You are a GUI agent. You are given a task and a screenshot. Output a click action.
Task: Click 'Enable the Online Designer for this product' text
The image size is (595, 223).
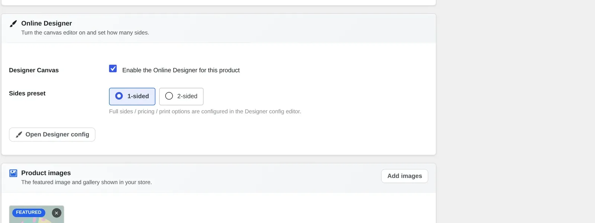point(181,70)
